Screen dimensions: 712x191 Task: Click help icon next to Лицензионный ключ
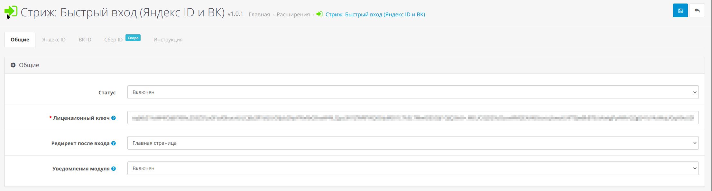point(114,118)
